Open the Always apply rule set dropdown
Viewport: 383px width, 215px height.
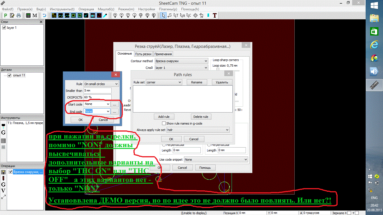[x=198, y=130]
